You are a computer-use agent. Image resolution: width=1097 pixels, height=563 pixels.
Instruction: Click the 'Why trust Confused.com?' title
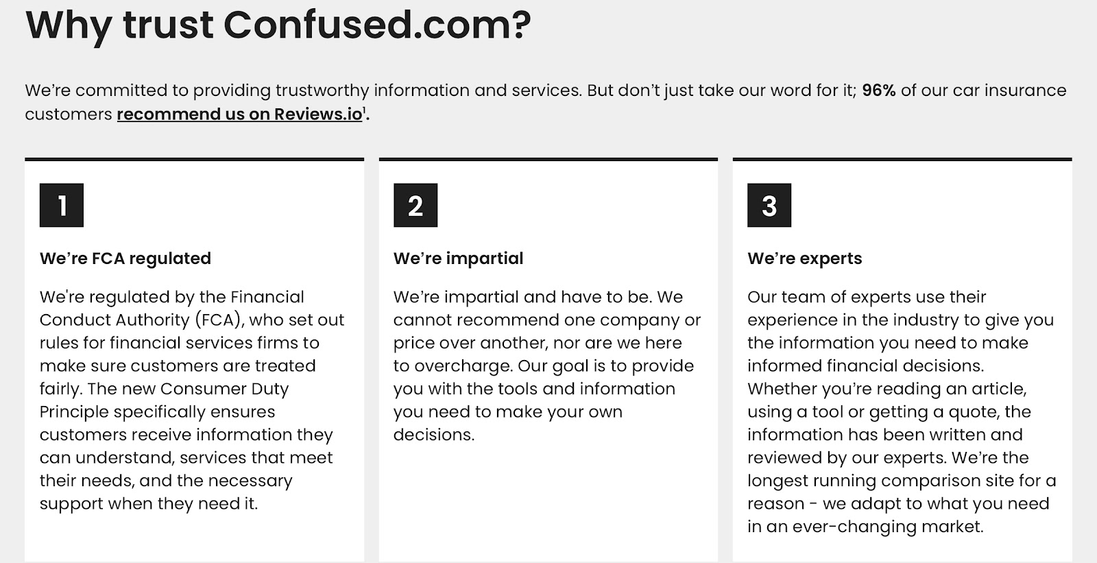pos(278,25)
